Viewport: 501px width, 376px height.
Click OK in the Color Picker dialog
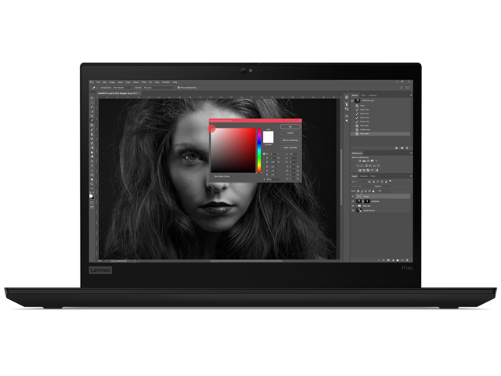coord(290,126)
